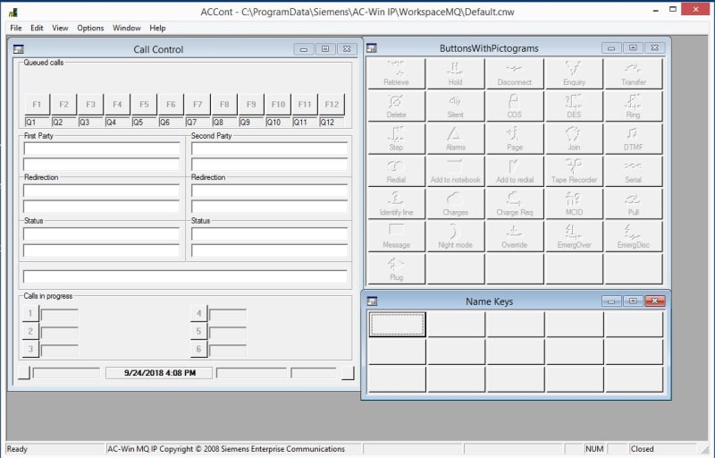
Task: Click the MCID pictogram button
Action: (x=574, y=203)
